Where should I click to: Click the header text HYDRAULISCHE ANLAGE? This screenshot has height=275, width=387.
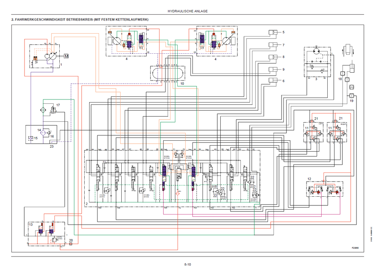coord(187,11)
